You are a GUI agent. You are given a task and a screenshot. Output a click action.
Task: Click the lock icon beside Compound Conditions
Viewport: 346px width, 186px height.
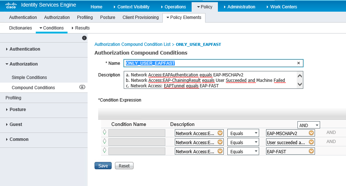[x=82, y=87]
